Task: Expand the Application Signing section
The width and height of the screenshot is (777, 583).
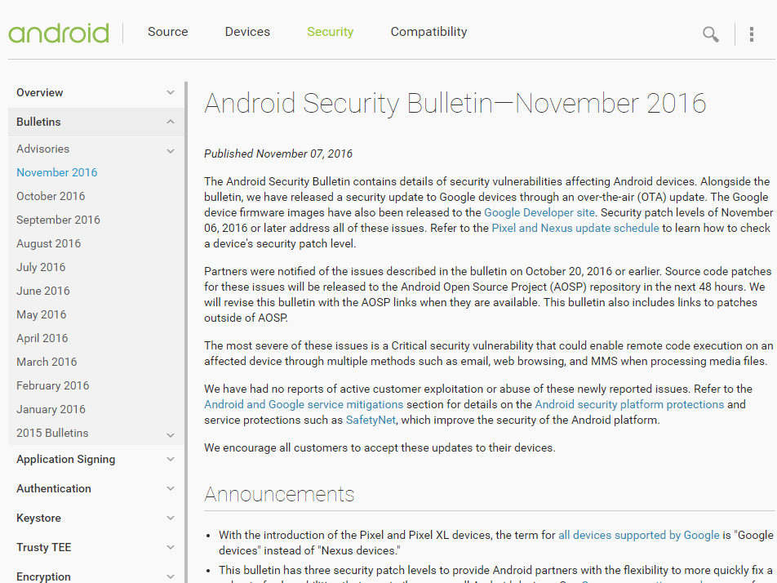Action: pos(171,460)
